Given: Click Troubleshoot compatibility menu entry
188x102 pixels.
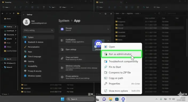Looking at the screenshot, I should 122,61.
